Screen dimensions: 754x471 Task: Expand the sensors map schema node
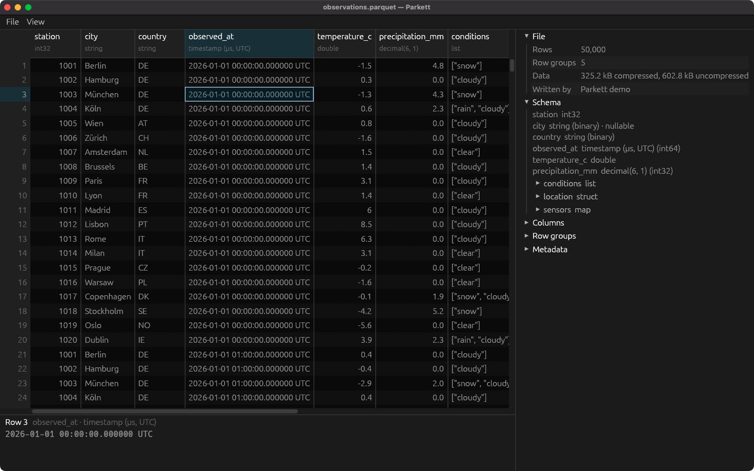[538, 209]
